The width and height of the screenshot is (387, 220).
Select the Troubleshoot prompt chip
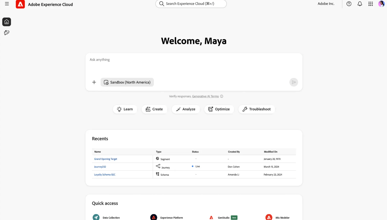tap(256, 109)
